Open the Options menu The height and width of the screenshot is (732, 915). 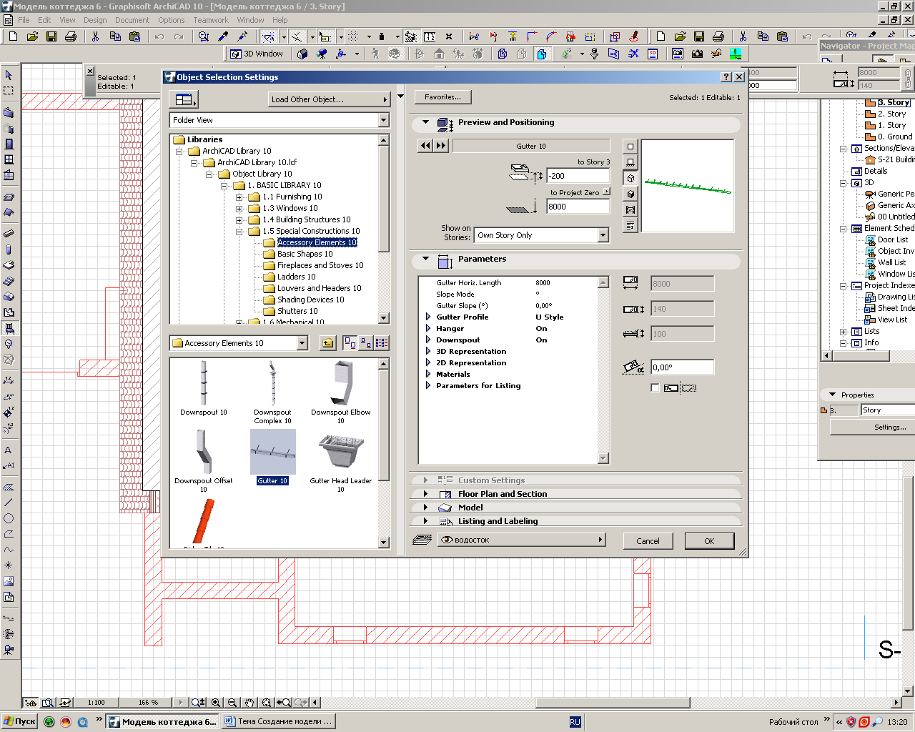[172, 20]
